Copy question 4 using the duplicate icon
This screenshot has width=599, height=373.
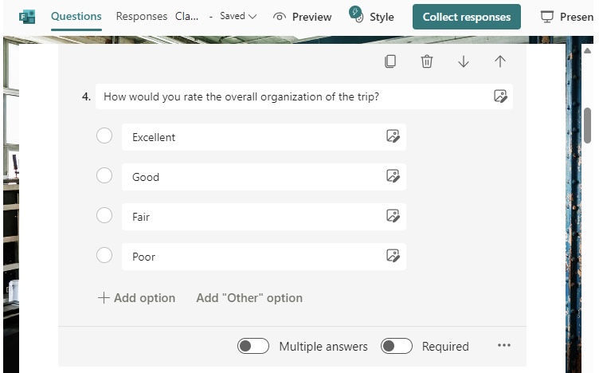tap(390, 61)
